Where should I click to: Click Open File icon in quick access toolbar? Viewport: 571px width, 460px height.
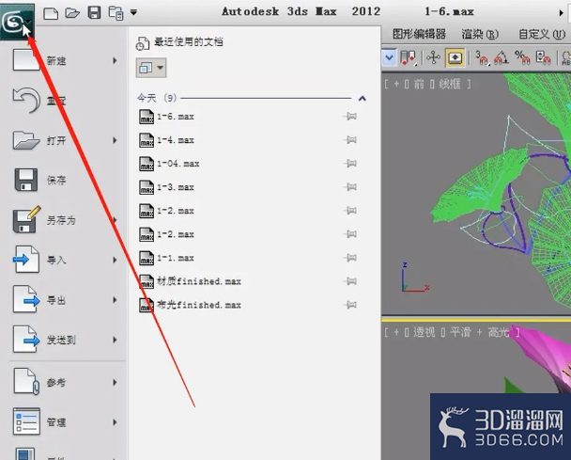tap(72, 13)
